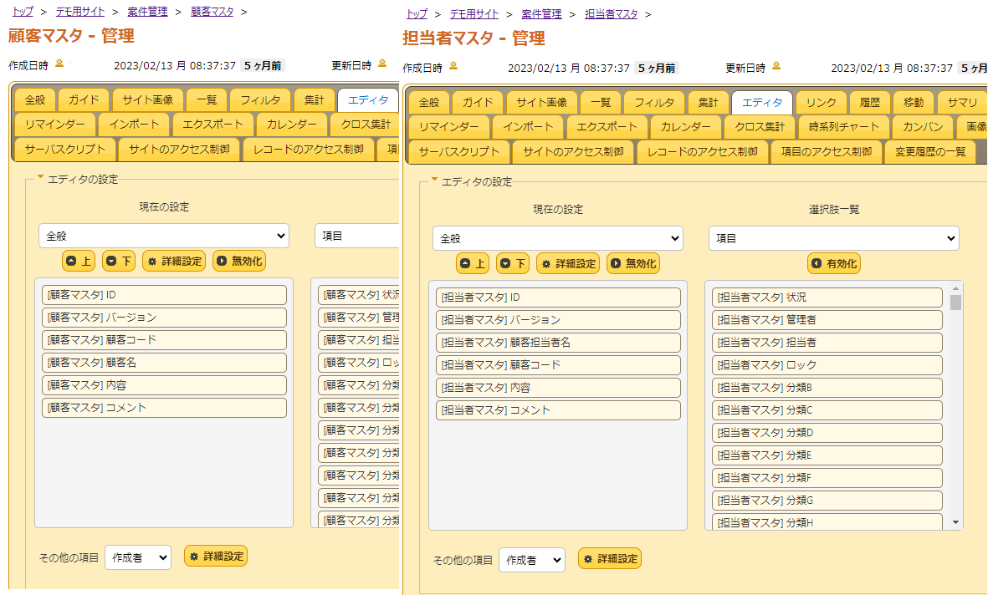Screen dimensions: 988x595
Task: Collapse the エディタの設定 section in 担当者マスタ
Action: click(435, 180)
